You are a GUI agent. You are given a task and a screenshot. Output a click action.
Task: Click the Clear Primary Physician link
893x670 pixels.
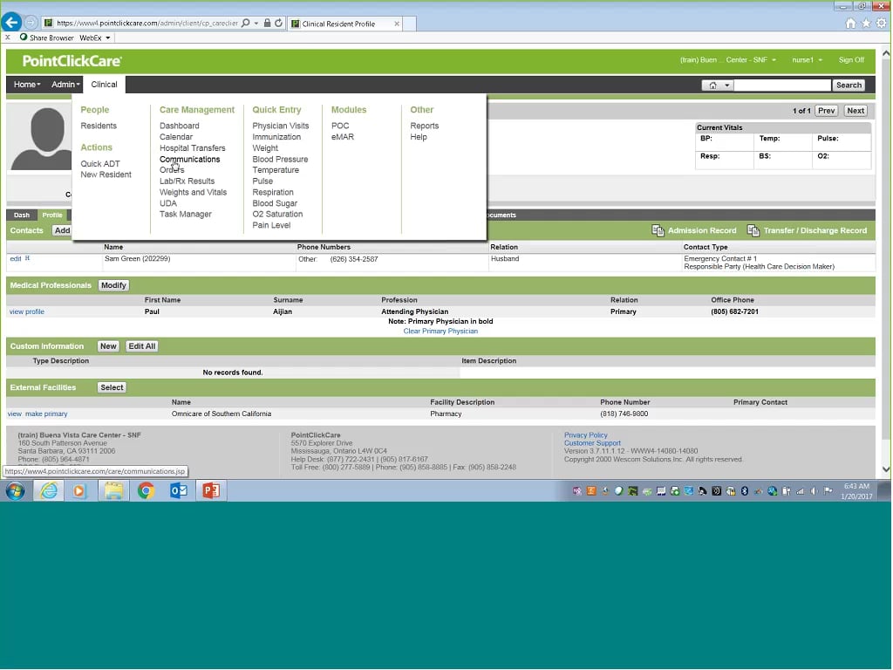(x=440, y=332)
